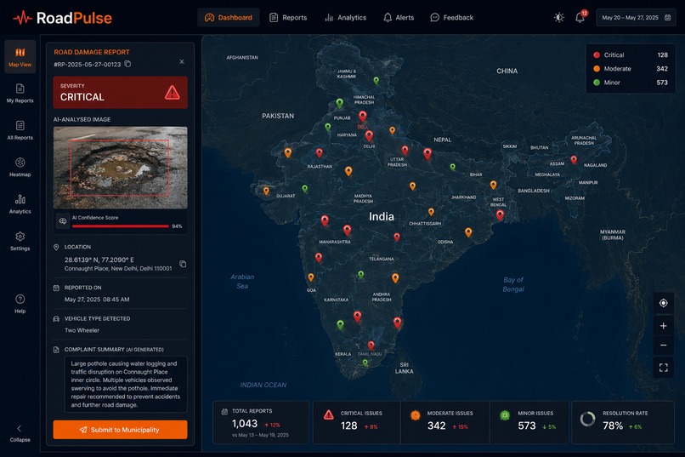Open the Alerts tab
This screenshot has width=685, height=457.
coord(399,18)
